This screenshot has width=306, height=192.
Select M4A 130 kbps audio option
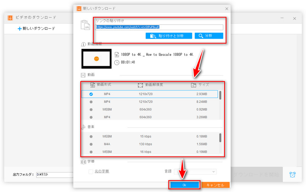coord(91,144)
